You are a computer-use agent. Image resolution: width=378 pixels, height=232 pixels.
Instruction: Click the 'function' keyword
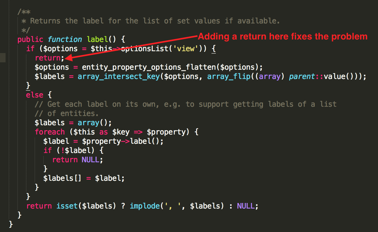coord(65,39)
